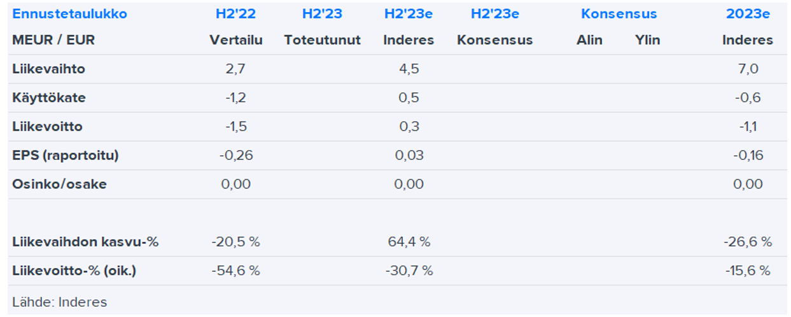The height and width of the screenshot is (317, 791).
Task: Click the H2'23 header above Toteutunut
Action: point(322,14)
